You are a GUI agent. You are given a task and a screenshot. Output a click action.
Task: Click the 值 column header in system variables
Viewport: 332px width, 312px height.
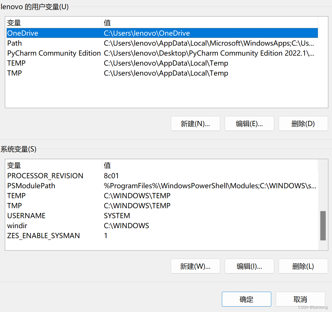[210, 165]
